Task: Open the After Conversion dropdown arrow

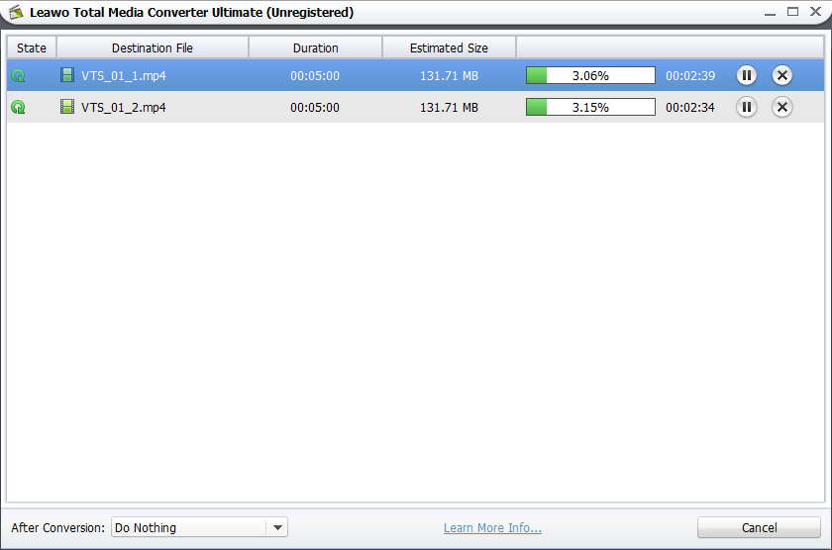Action: (277, 527)
